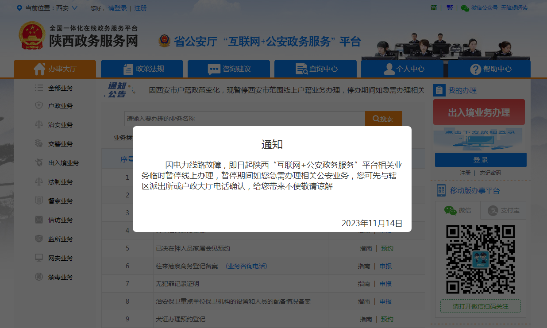Click the 业务名称 search input field
Screen dimensions: 547x328
coord(244,119)
